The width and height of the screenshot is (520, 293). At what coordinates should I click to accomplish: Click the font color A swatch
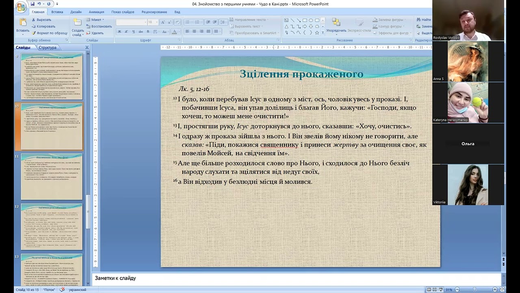[174, 31]
